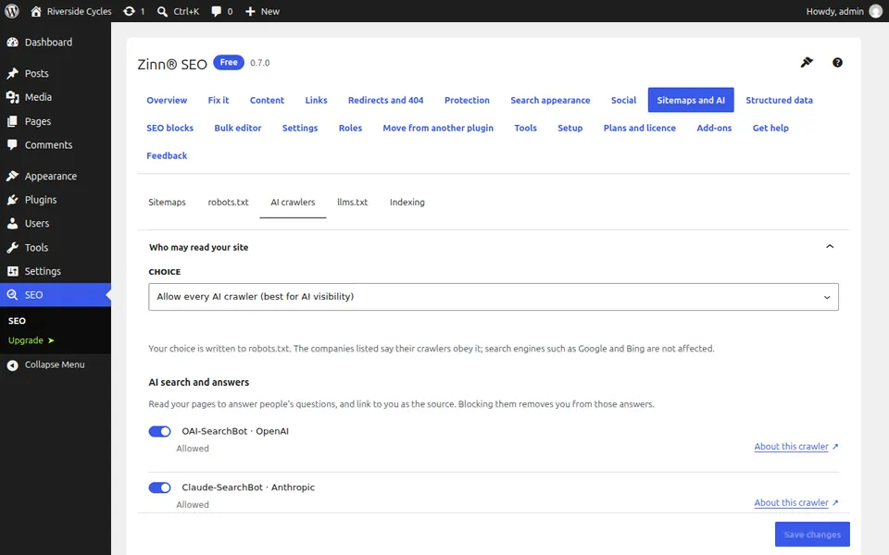Click the hammer icon in Zinn SEO header
The width and height of the screenshot is (889, 555).
[807, 62]
